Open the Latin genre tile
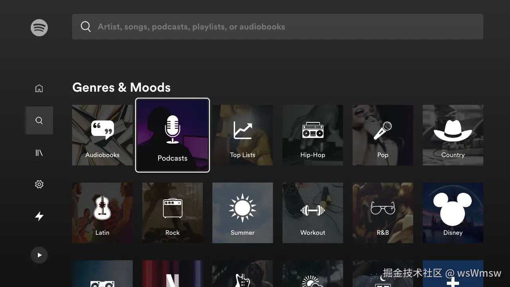The height and width of the screenshot is (287, 510). pos(102,213)
